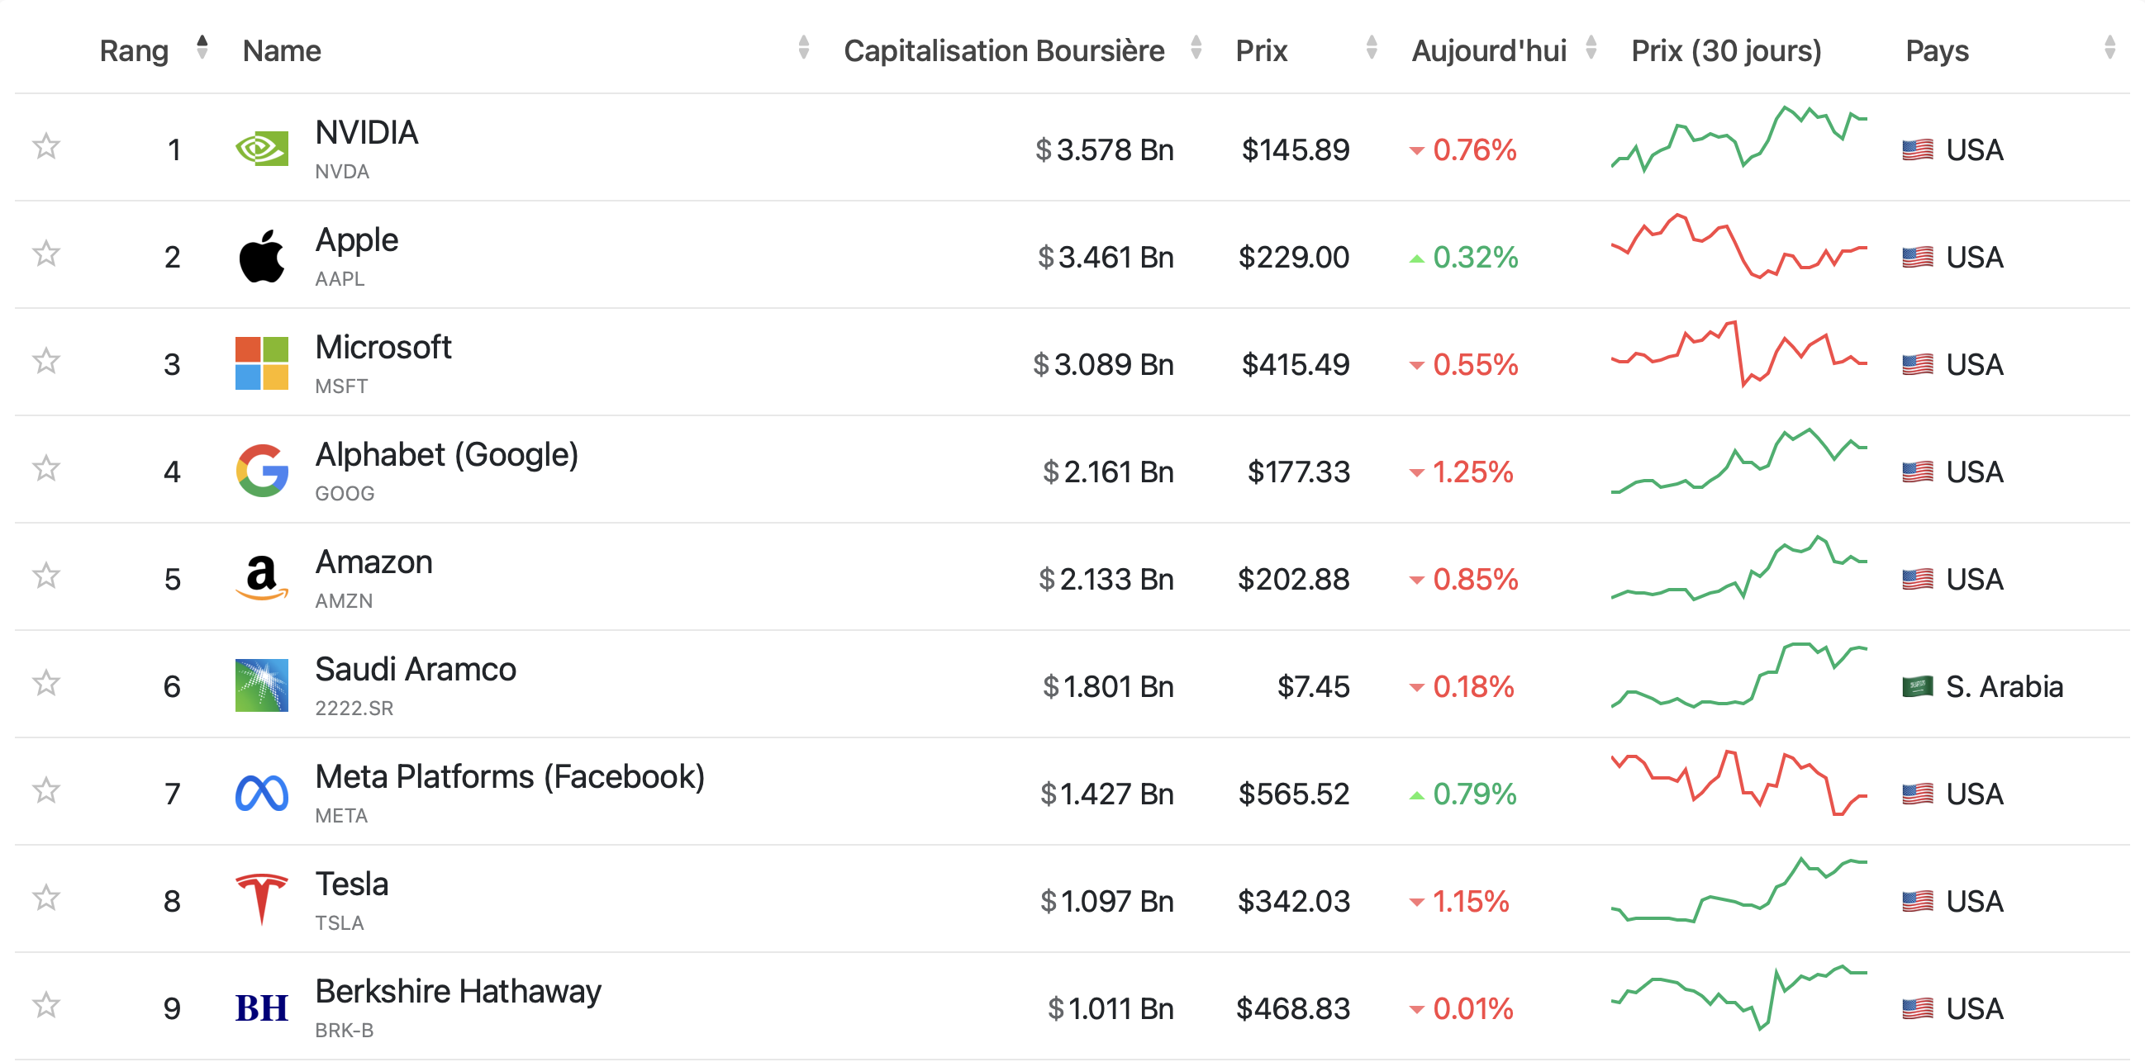
Task: Click the Berkshire Hathaway BH logo
Action: (x=261, y=1007)
